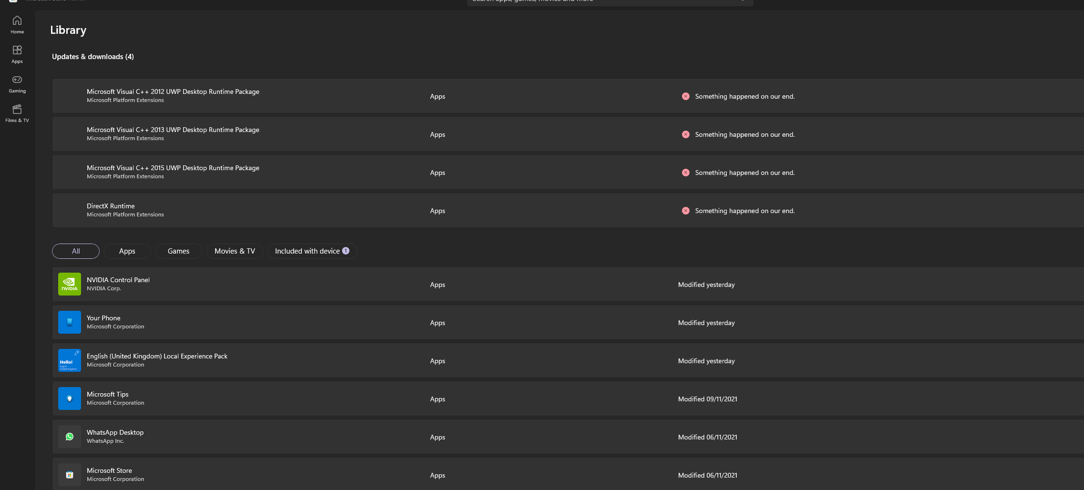The image size is (1084, 490).
Task: Click the English Local Experience Pack icon
Action: point(70,360)
